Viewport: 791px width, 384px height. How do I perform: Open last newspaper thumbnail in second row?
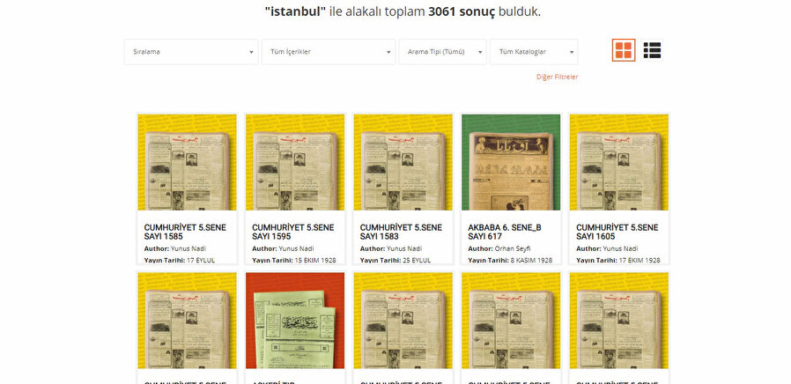[618, 321]
